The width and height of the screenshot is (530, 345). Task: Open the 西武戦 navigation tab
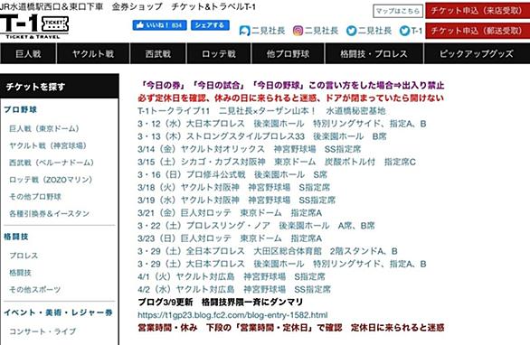(x=158, y=53)
